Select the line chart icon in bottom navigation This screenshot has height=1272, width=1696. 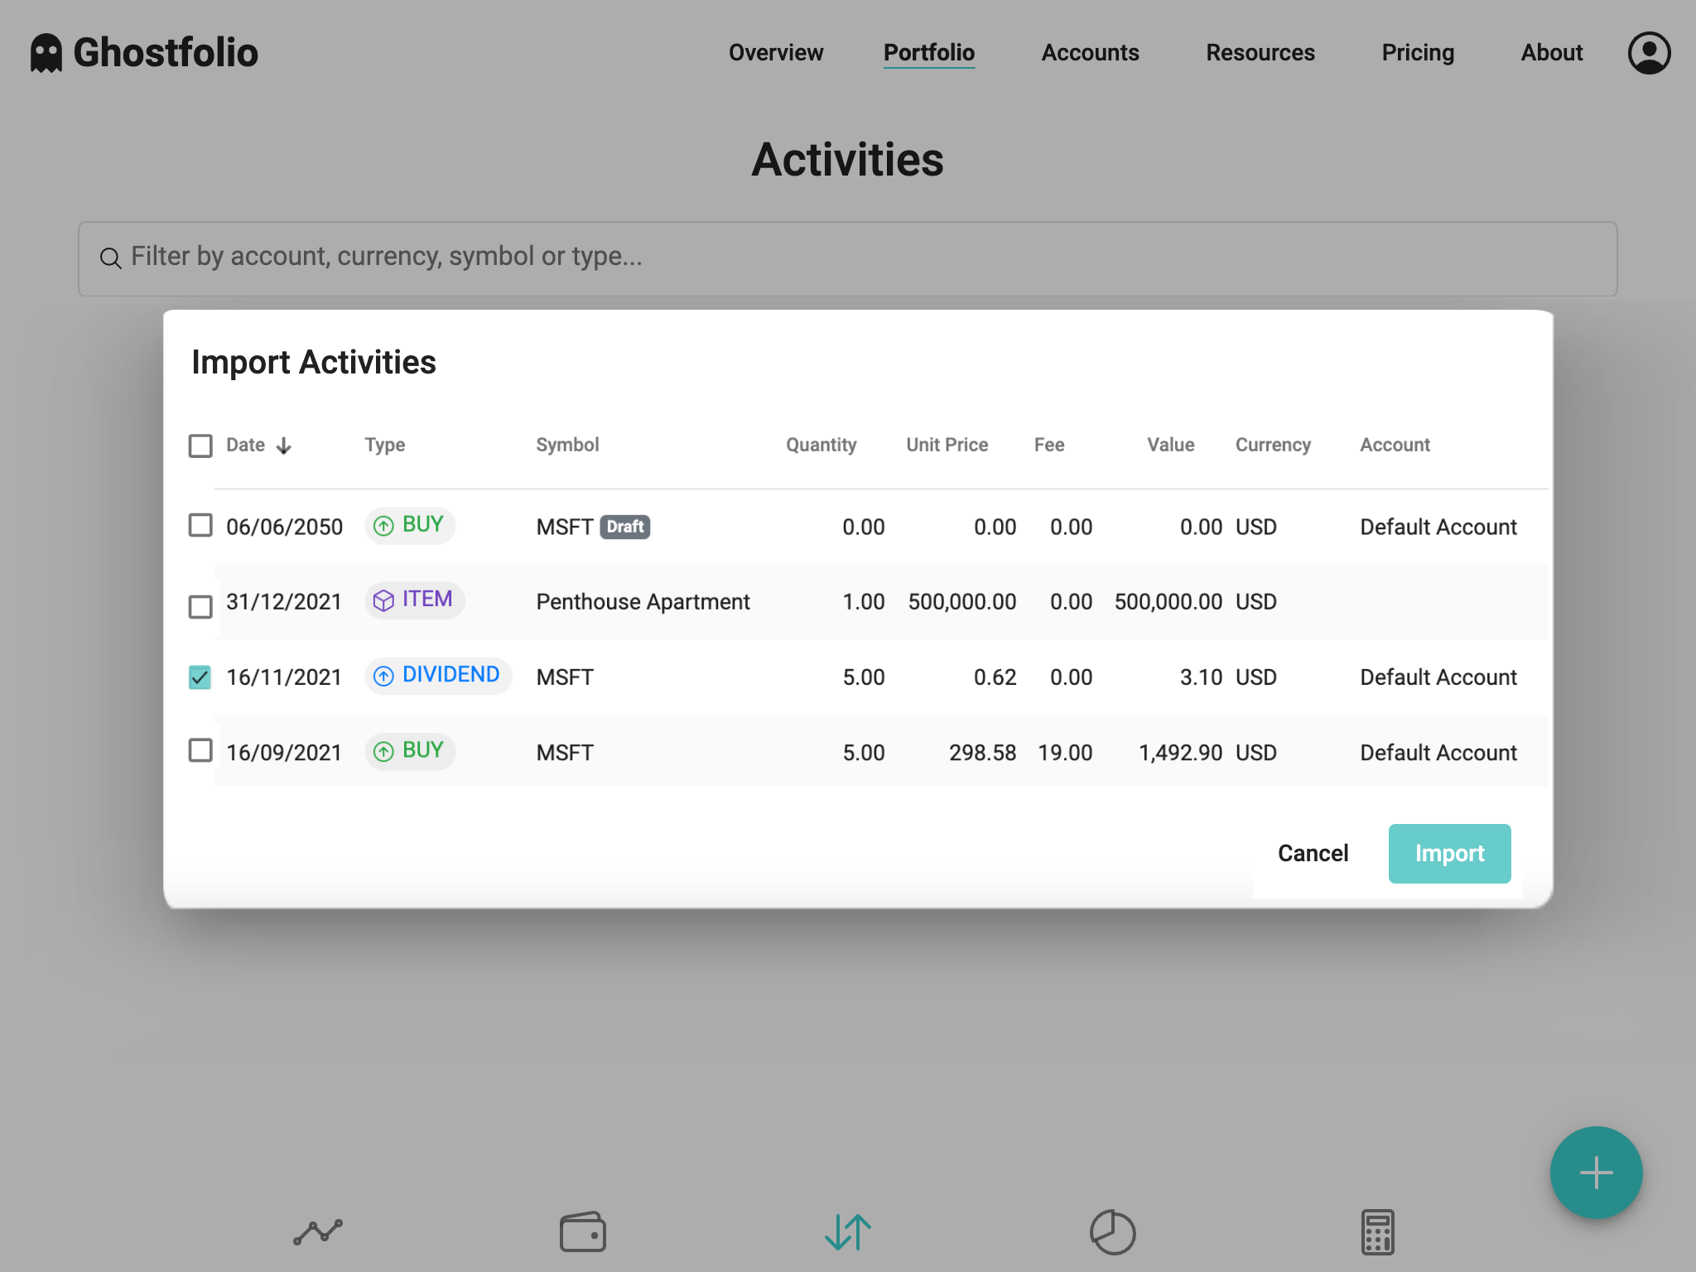coord(317,1232)
